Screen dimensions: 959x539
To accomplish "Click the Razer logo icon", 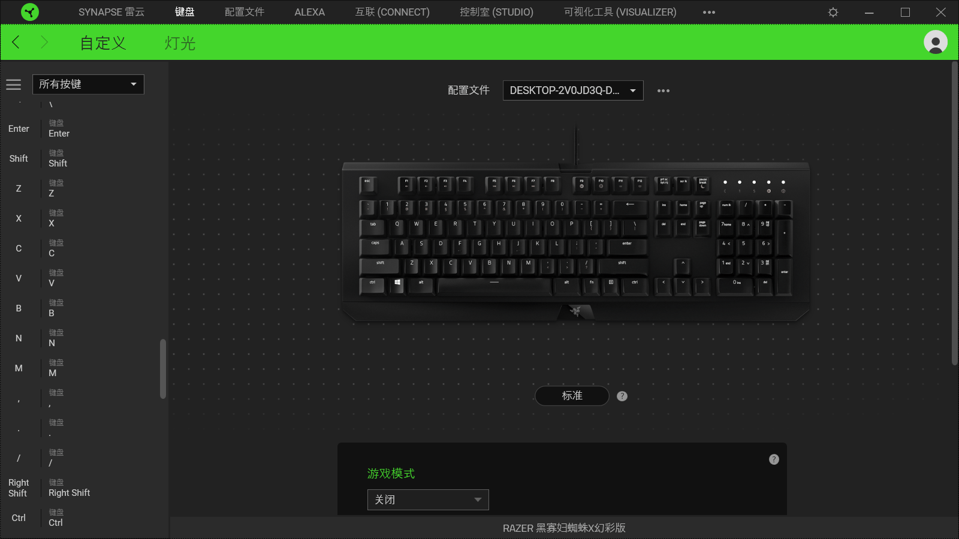I will (x=29, y=12).
